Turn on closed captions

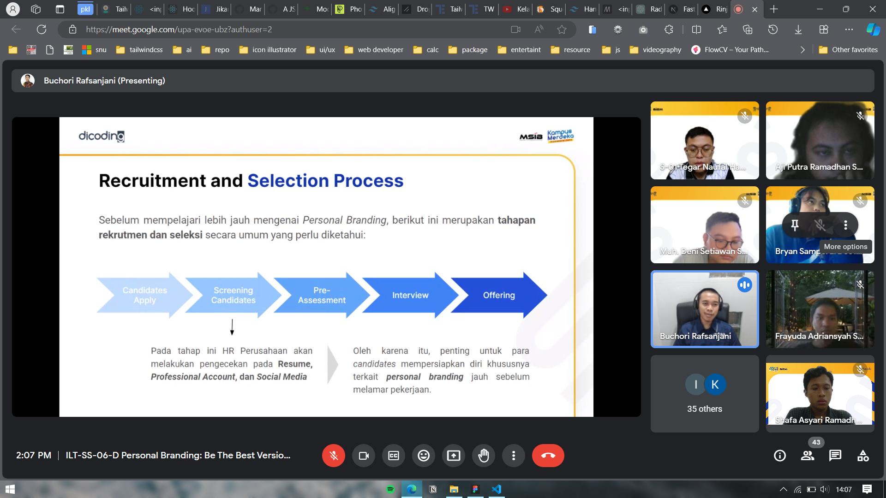click(x=394, y=456)
